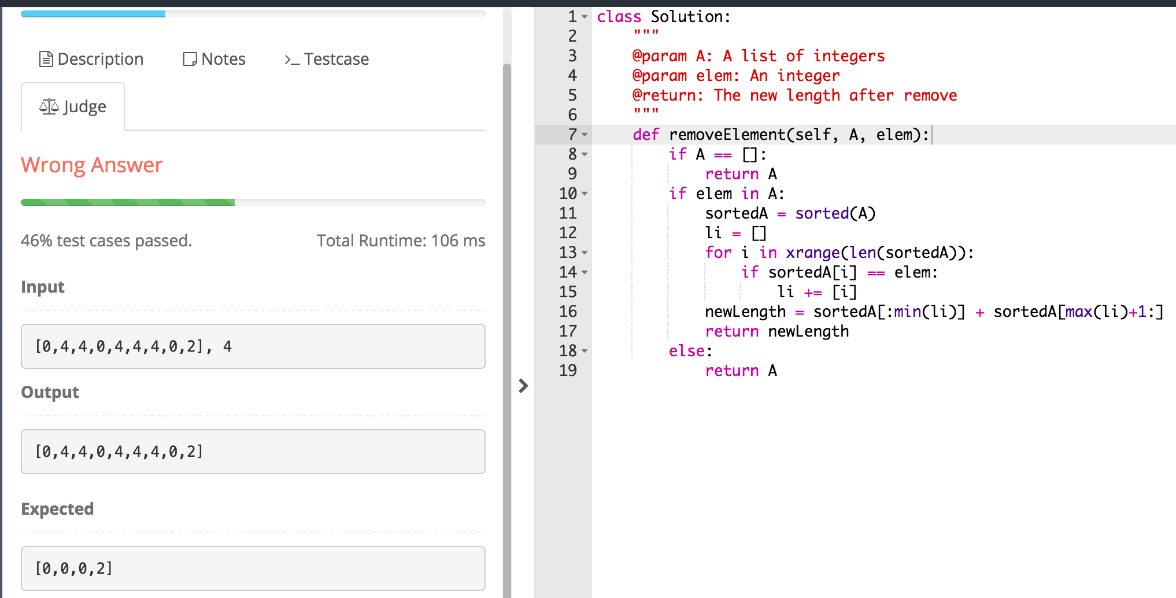Click the '@param A: A list of integers' comment

pyautogui.click(x=759, y=56)
